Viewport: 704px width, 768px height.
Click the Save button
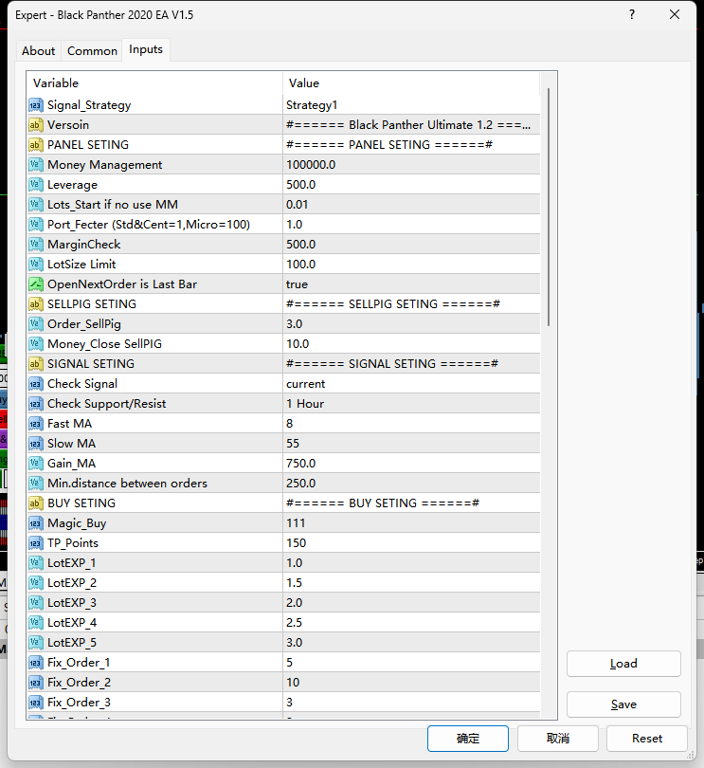point(623,704)
